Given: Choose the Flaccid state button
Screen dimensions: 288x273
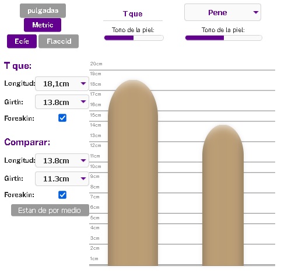Looking at the screenshot, I should 58,41.
